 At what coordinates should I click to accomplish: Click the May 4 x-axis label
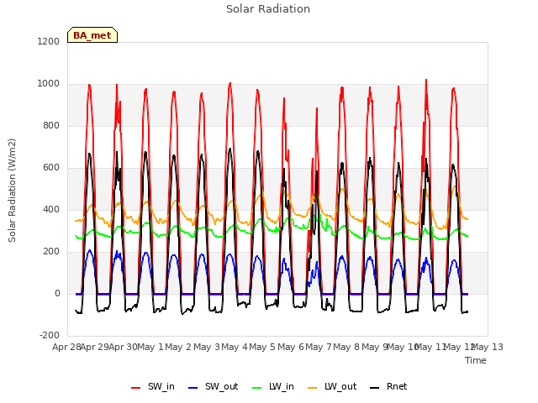(x=235, y=347)
